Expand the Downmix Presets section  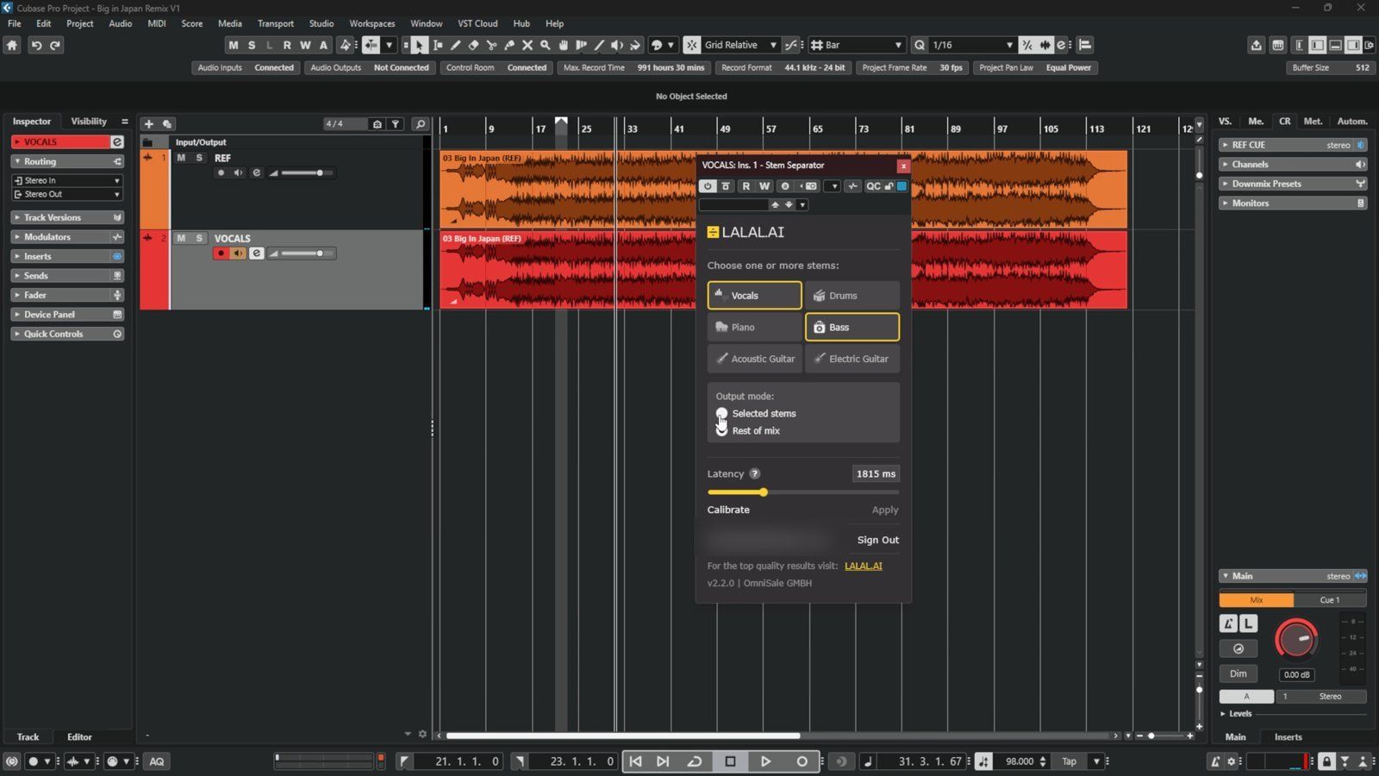click(1293, 184)
